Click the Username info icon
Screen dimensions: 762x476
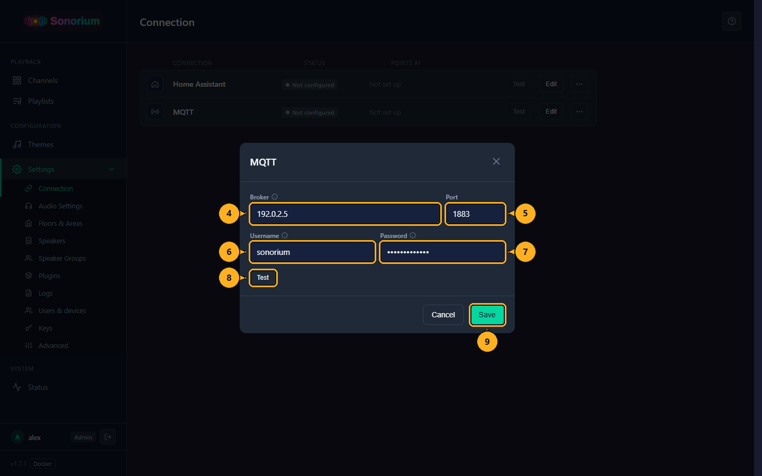[285, 235]
